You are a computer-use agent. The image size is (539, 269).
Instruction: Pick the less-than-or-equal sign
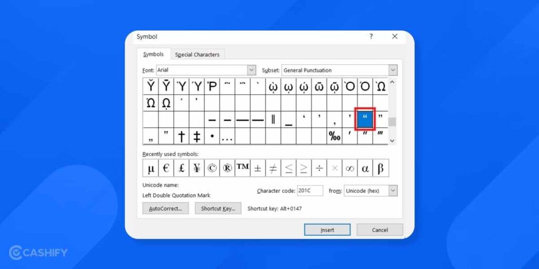288,168
